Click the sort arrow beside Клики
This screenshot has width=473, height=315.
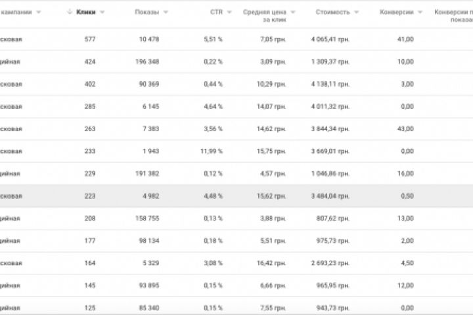click(70, 12)
